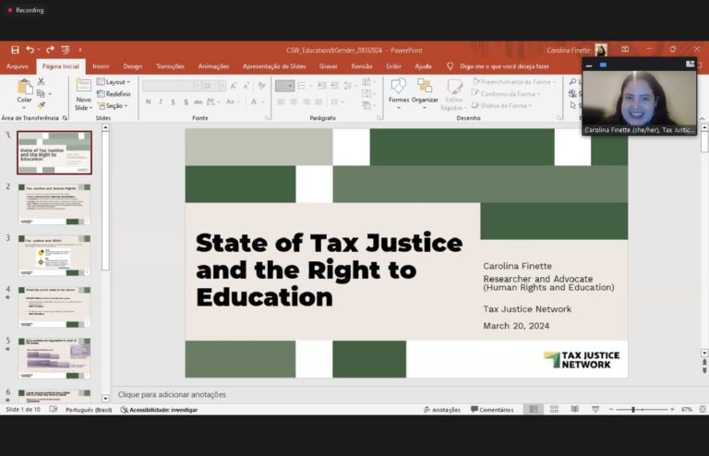Screen dimensions: 709x456
Task: Switch to Slide Sorter view icon
Action: (x=554, y=410)
